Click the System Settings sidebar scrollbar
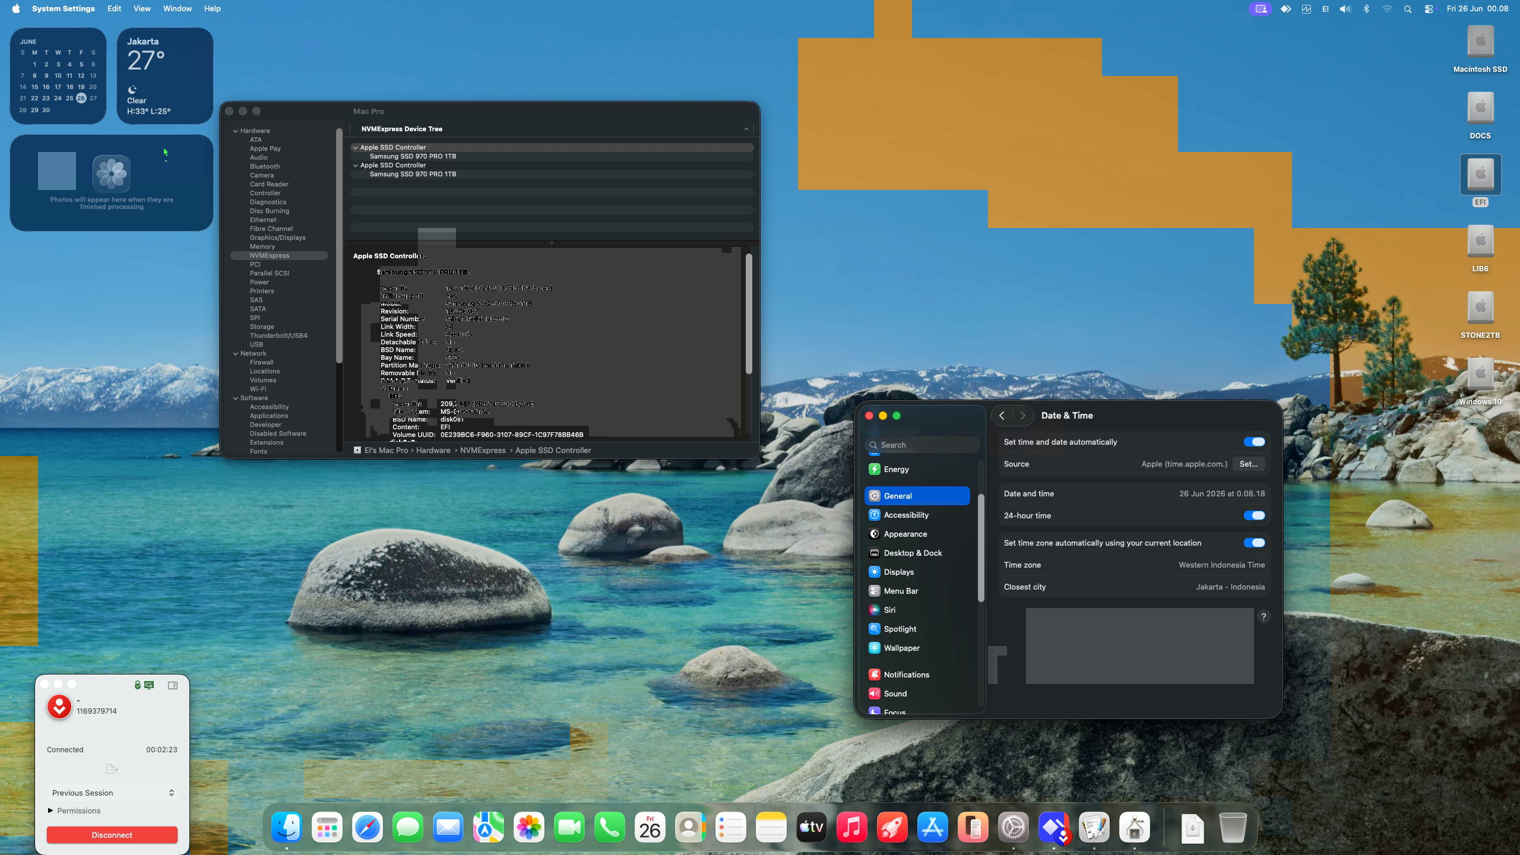The width and height of the screenshot is (1520, 855). click(x=981, y=547)
